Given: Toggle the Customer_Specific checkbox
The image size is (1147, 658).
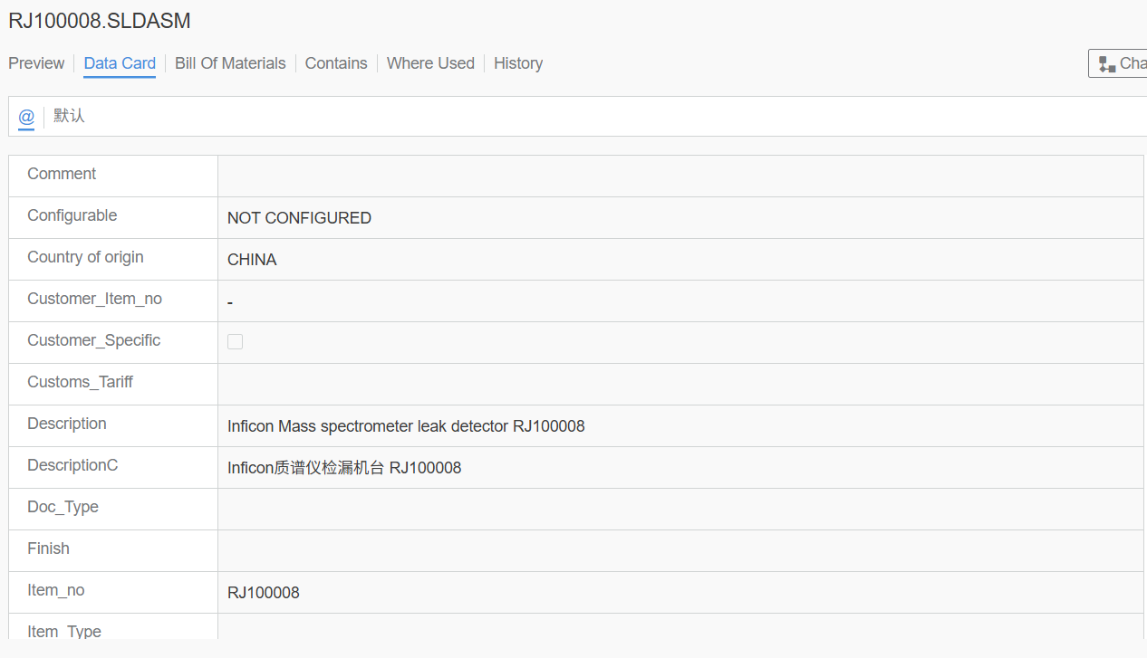Looking at the screenshot, I should pos(235,342).
